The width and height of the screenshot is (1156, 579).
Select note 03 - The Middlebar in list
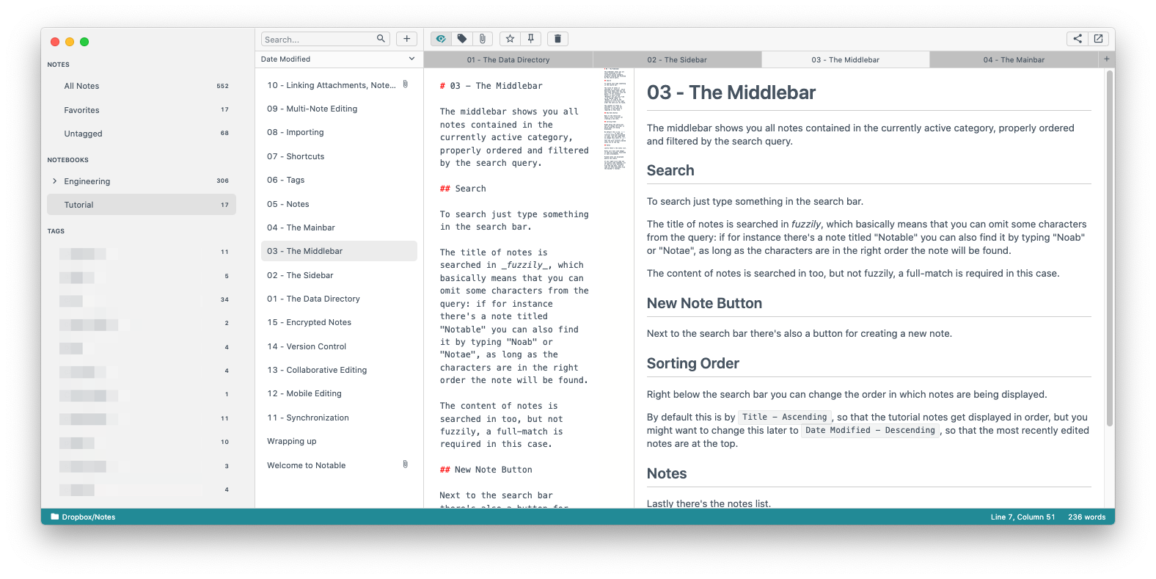(x=339, y=251)
